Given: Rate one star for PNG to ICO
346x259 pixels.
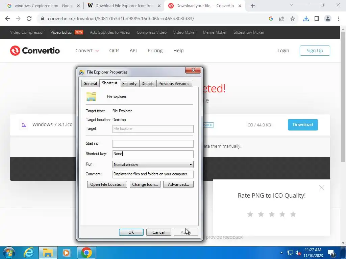Looking at the screenshot, I should [x=250, y=214].
